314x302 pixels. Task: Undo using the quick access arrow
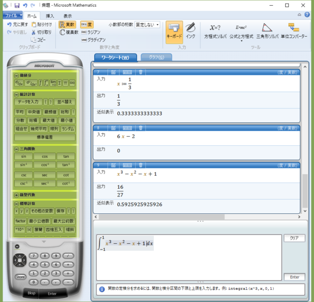pos(25,5)
